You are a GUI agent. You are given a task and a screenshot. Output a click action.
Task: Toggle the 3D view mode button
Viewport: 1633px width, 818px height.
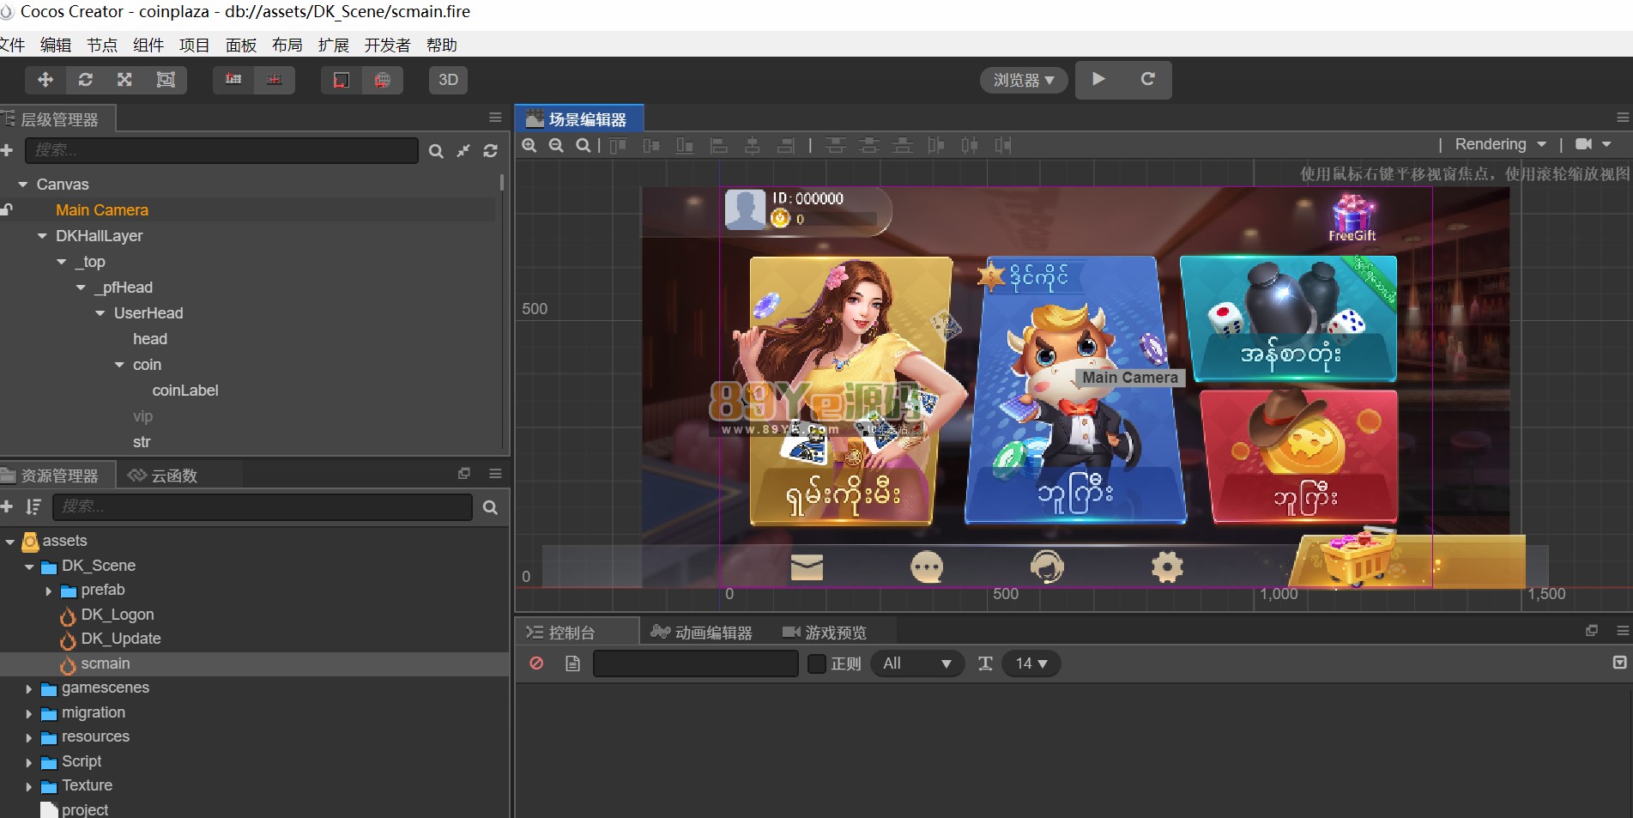point(448,80)
